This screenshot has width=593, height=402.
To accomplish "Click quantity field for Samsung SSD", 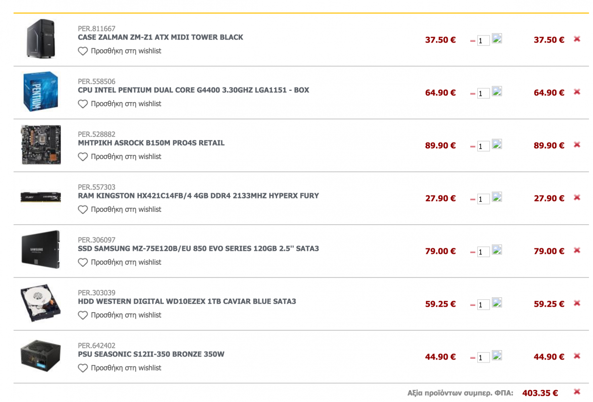I will 483,252.
